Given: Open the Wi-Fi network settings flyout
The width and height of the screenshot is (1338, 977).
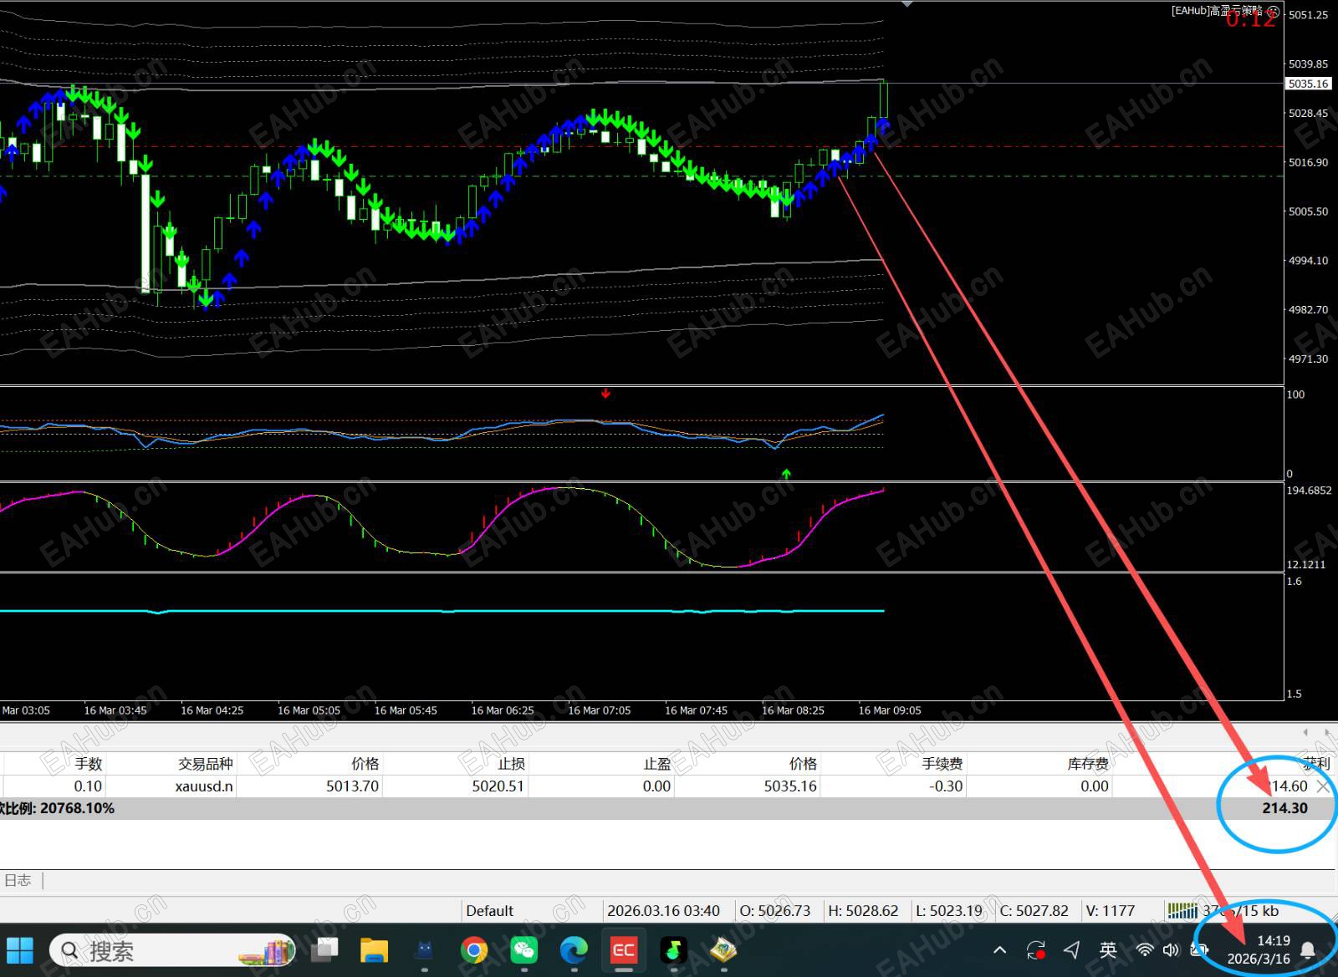Looking at the screenshot, I should click(1145, 949).
